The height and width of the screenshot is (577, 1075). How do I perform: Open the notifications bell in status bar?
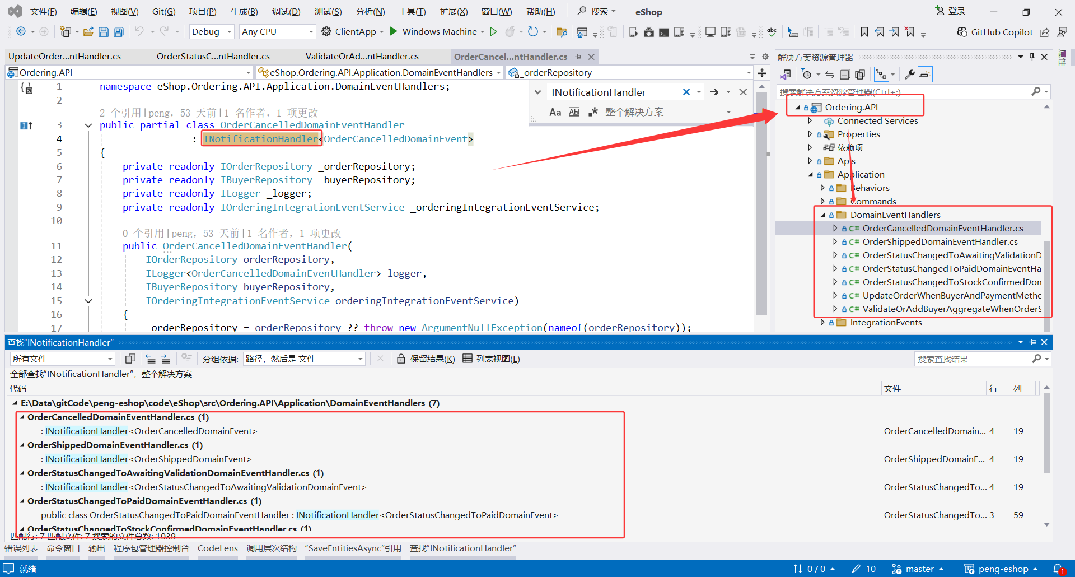tap(1058, 569)
